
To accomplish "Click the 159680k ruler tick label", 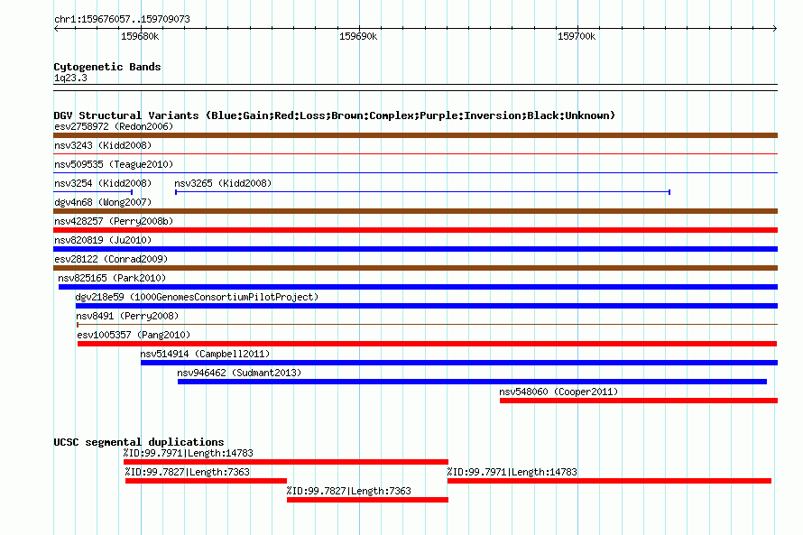I will (x=140, y=36).
